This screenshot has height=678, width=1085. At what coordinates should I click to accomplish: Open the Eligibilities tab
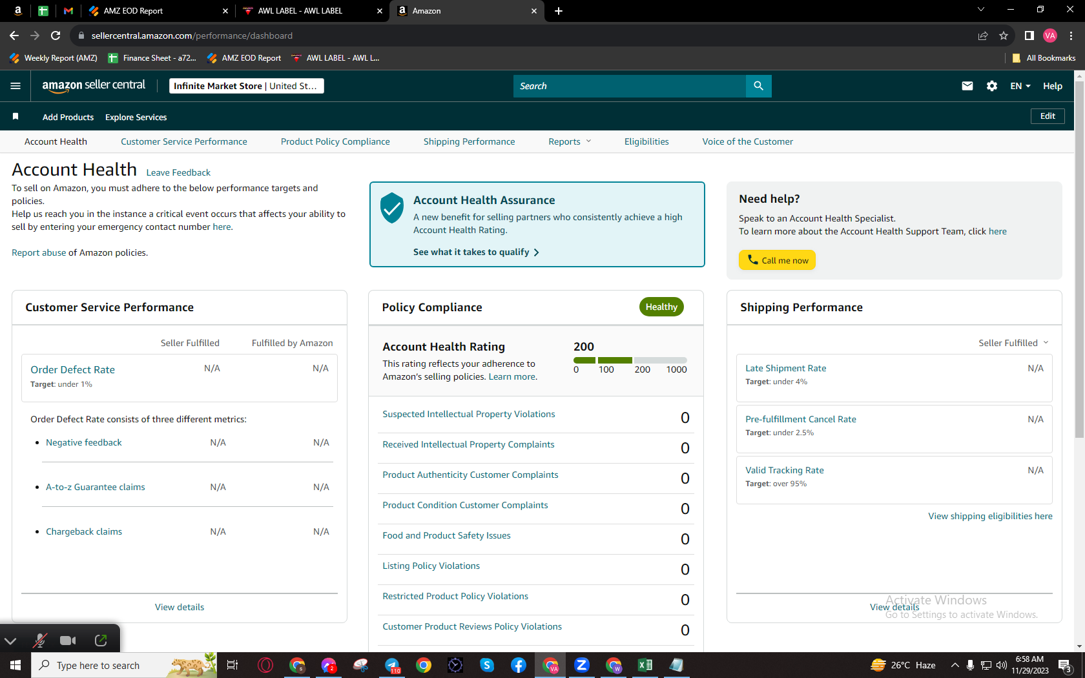coord(646,141)
